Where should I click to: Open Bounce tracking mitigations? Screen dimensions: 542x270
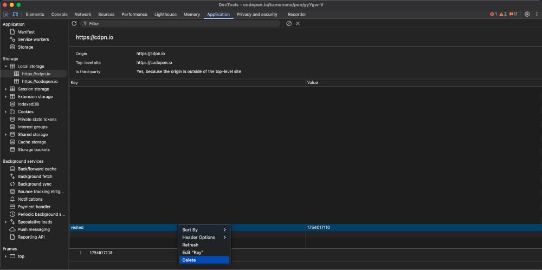[x=41, y=192]
